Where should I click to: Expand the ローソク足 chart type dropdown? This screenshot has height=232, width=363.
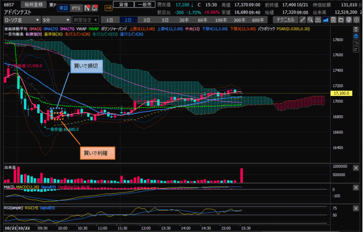pos(22,19)
